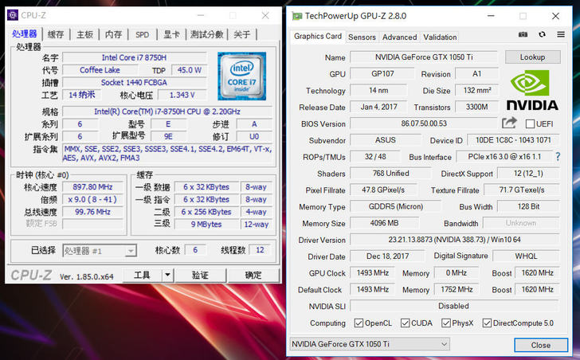Click the 核心速度 value 897.80 MHz
This screenshot has width=580, height=360.
92,187
